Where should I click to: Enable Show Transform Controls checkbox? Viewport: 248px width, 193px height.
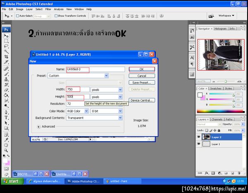pos(56,16)
